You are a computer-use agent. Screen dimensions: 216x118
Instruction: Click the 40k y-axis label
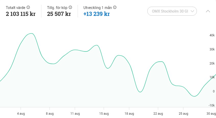point(212,35)
